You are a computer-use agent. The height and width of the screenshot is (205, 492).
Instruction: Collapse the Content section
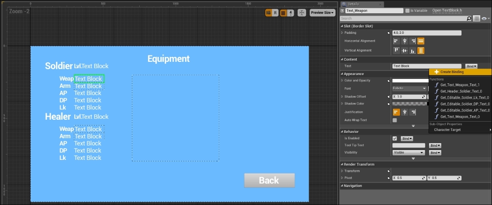pos(342,59)
